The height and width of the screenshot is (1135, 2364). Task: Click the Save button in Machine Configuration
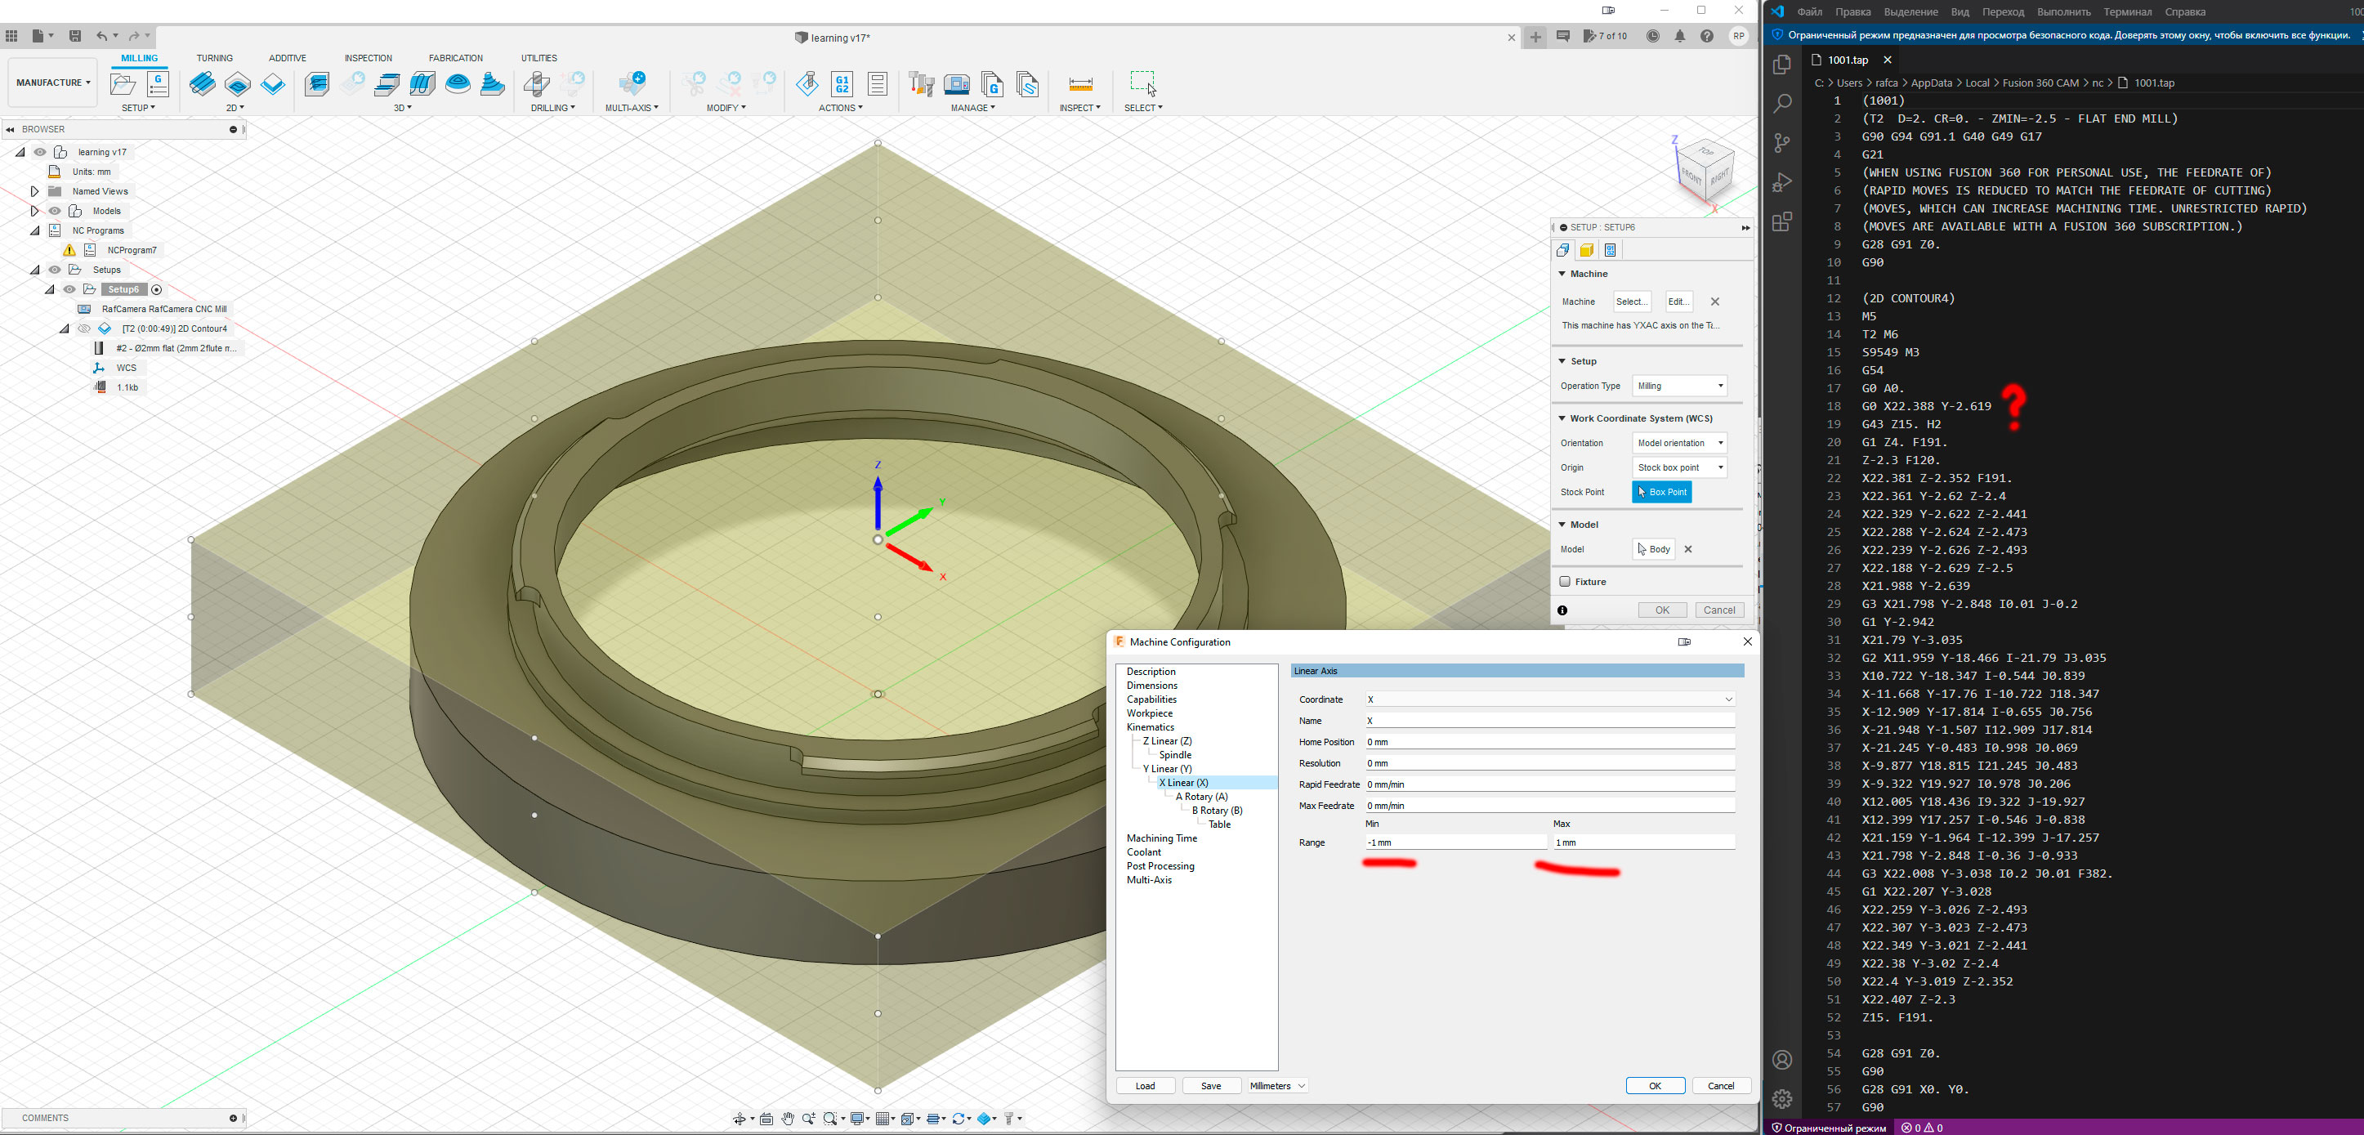(1210, 1085)
